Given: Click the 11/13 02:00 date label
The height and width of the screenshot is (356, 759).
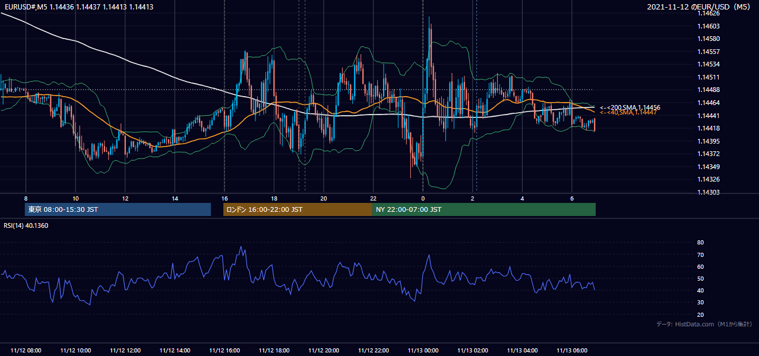Looking at the screenshot, I should tap(472, 351).
